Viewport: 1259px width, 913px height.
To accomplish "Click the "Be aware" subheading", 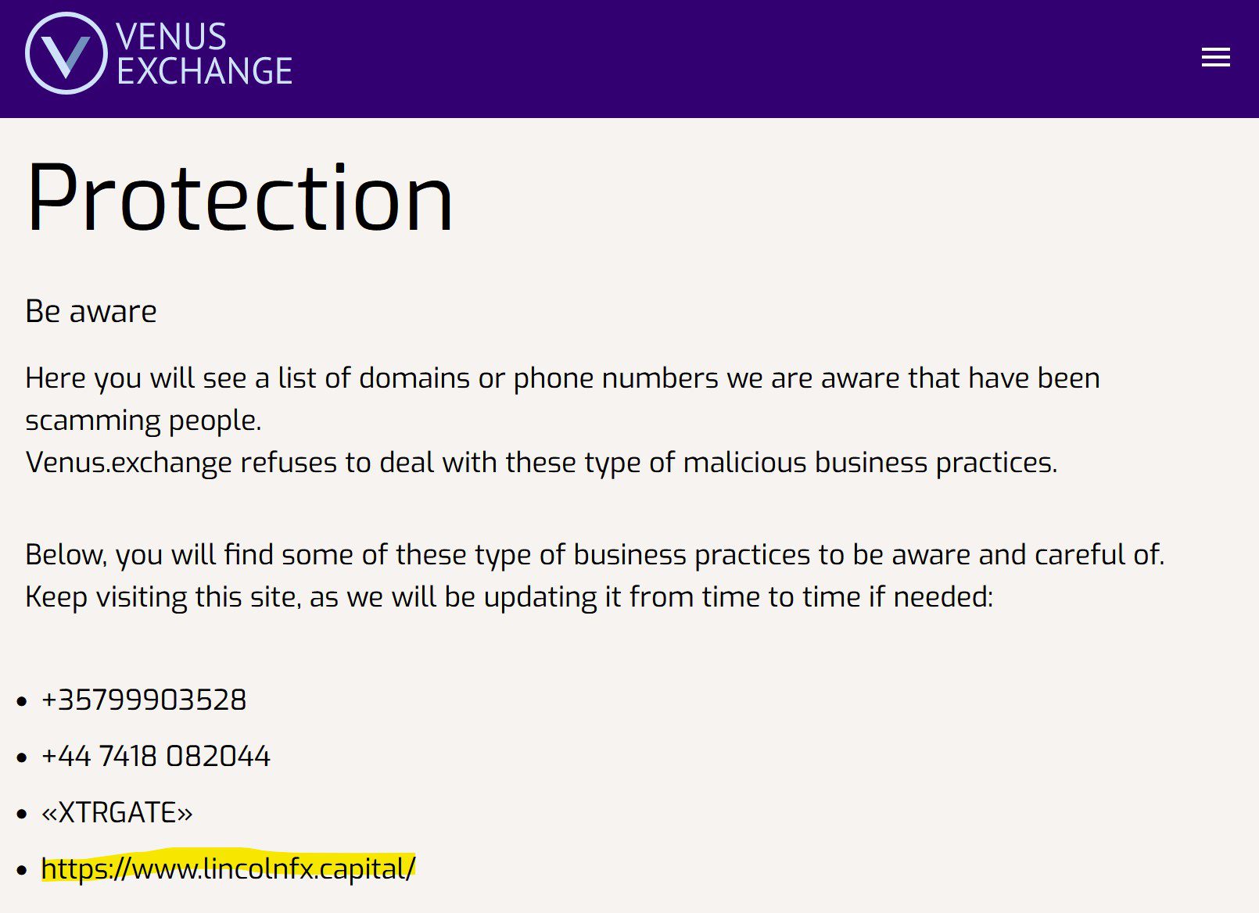I will 91,311.
